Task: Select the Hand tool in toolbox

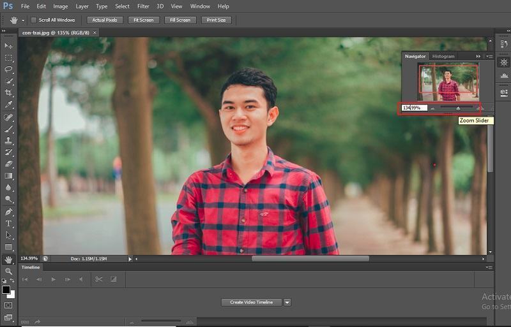Action: click(x=8, y=259)
